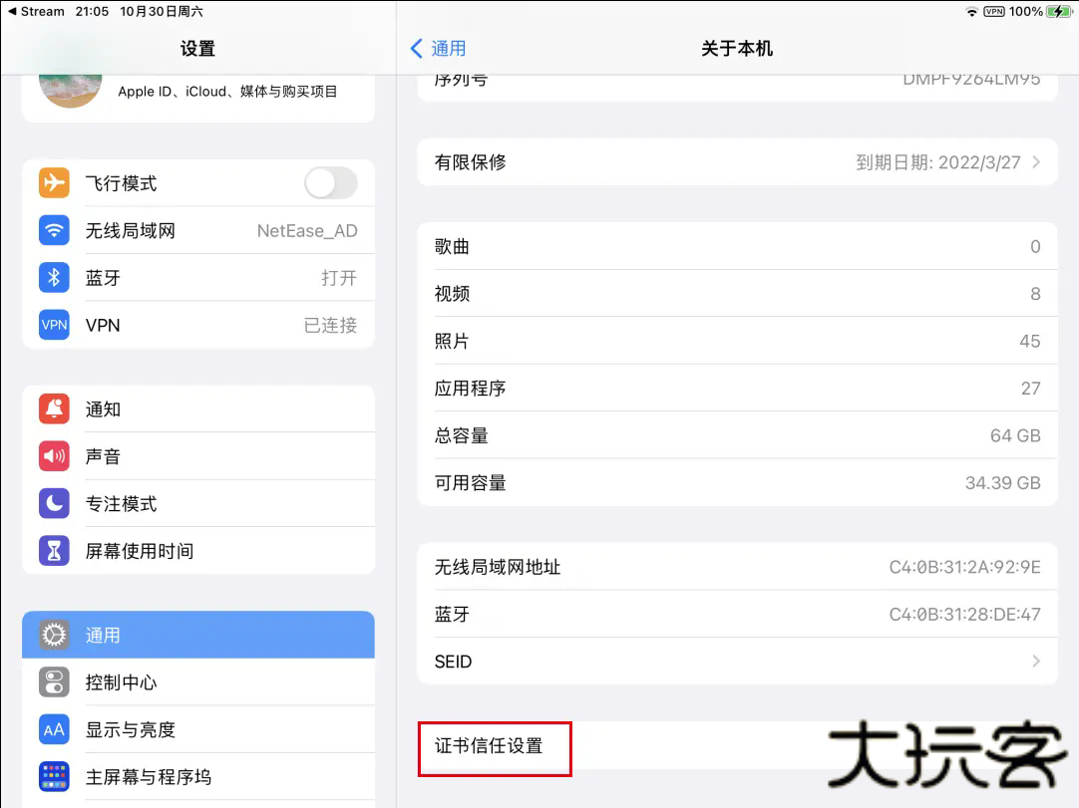Open 通知 via the red bell icon
This screenshot has width=1079, height=808.
coord(53,408)
